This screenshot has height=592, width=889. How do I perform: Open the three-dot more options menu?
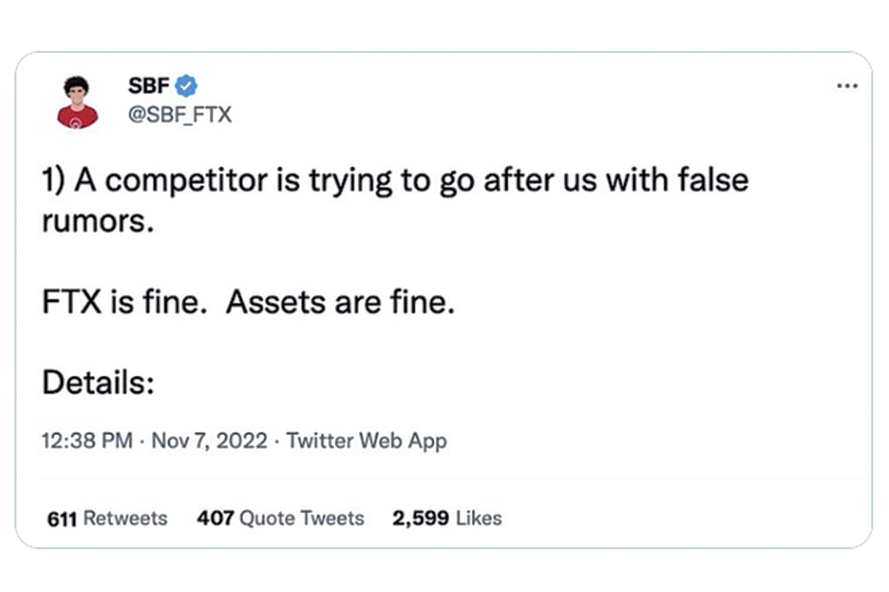click(847, 87)
